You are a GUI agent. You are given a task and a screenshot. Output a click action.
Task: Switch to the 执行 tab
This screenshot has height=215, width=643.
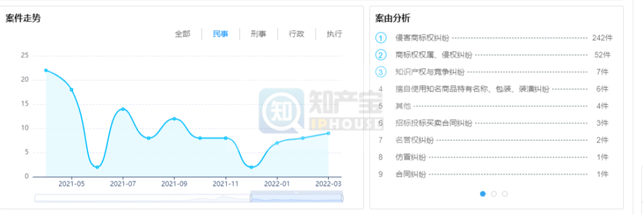(334, 34)
